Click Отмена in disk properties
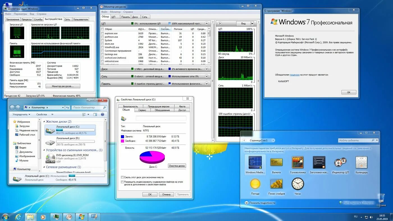Viewport: 393px width, 221px height. [x=166, y=194]
